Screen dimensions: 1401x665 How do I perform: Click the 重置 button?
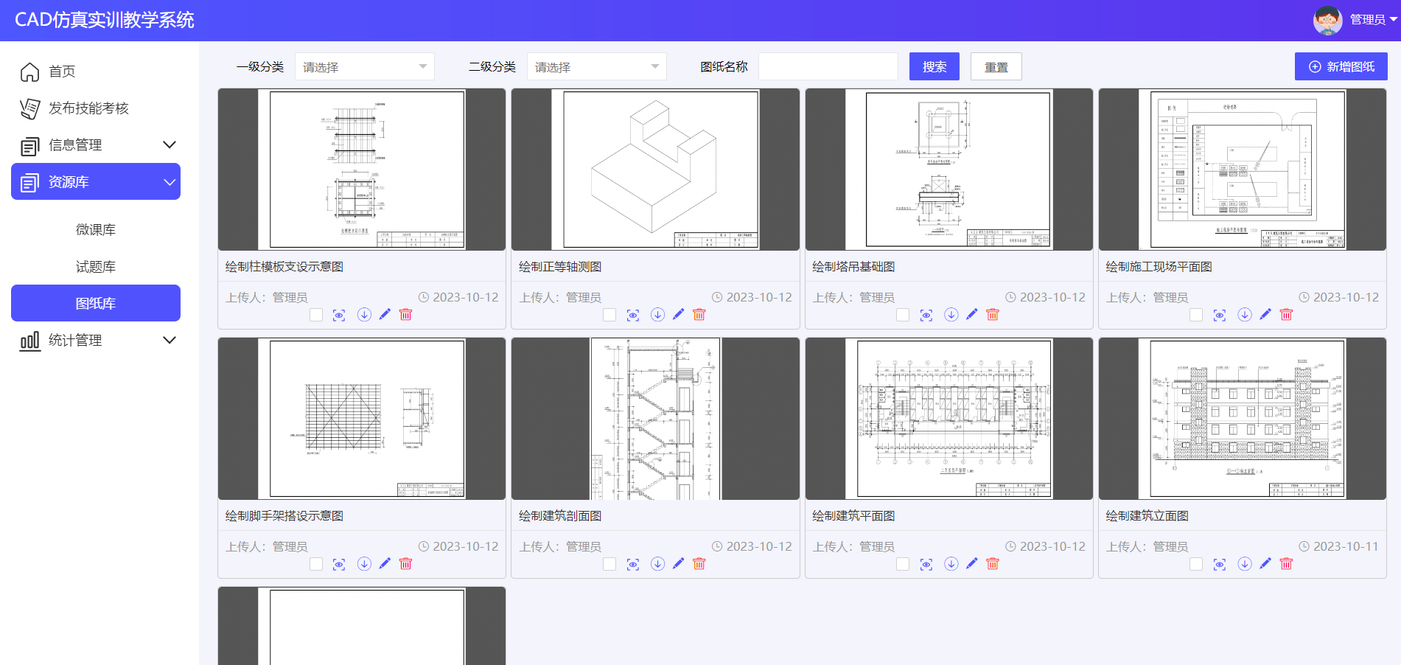point(996,66)
